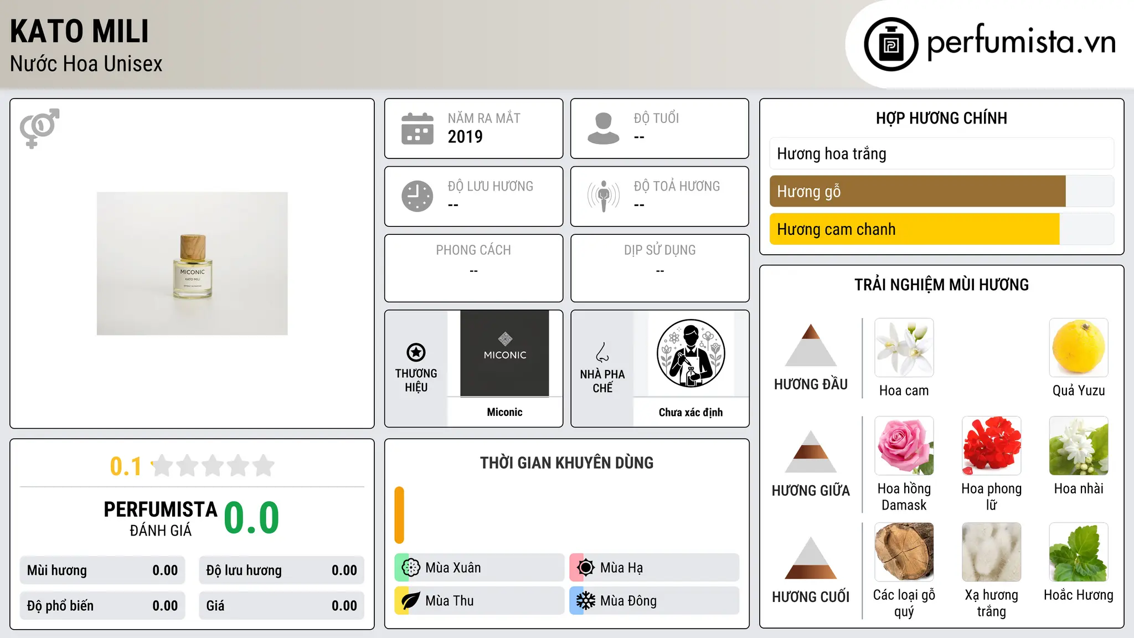Viewport: 1134px width, 638px height.
Task: Click the NHÀ PHA CHẾ label
Action: (602, 381)
